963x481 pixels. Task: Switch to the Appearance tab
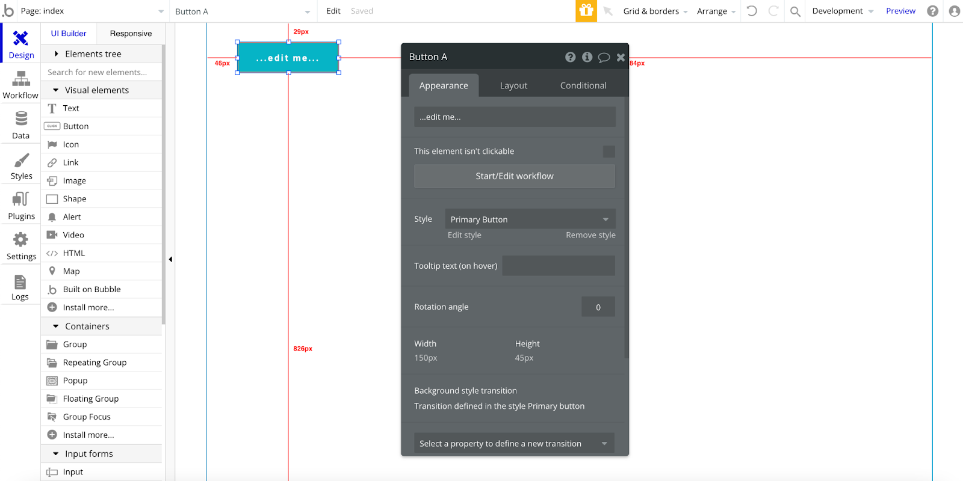tap(444, 85)
